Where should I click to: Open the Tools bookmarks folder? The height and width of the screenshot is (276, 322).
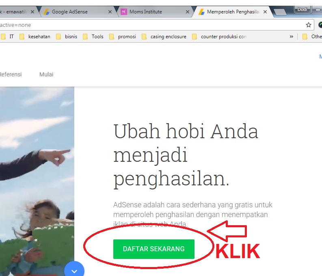[x=93, y=37]
